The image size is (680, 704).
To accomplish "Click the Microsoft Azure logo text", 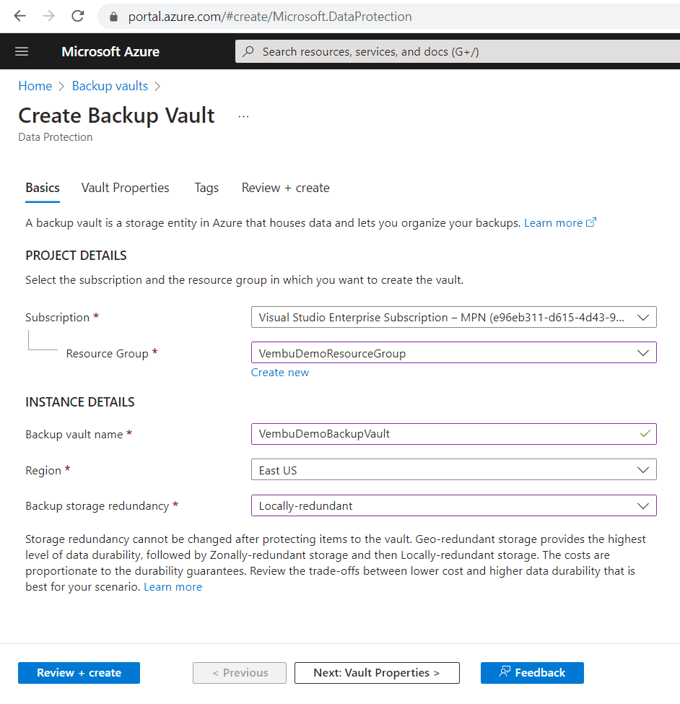I will point(110,52).
